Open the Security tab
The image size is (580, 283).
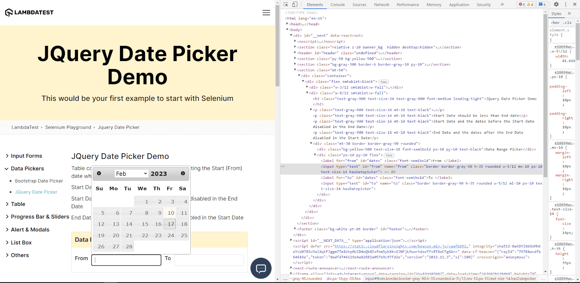tap(484, 5)
